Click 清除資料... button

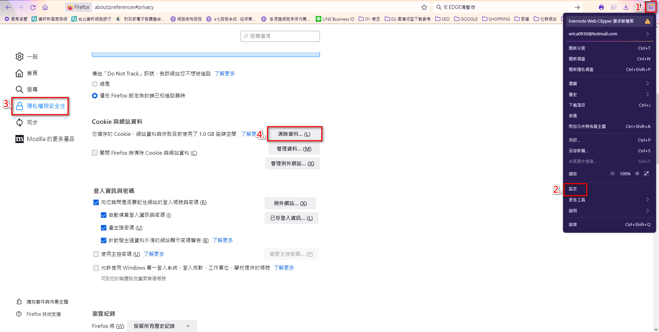coord(294,134)
